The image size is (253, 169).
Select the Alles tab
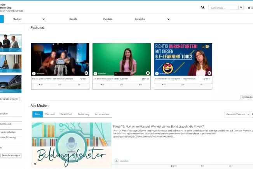(x=37, y=114)
